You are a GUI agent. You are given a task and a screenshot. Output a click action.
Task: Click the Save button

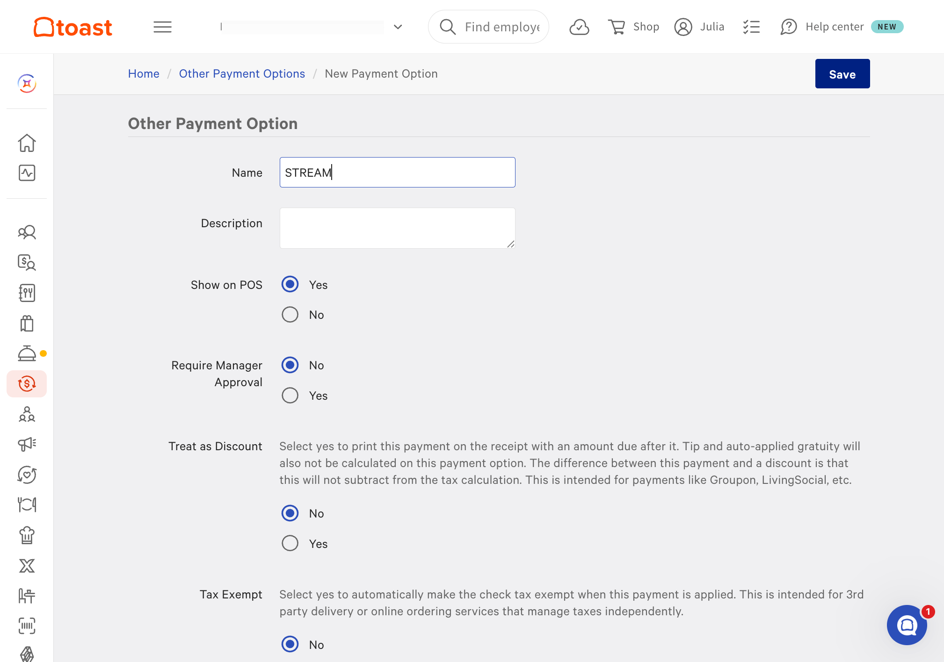(x=842, y=74)
